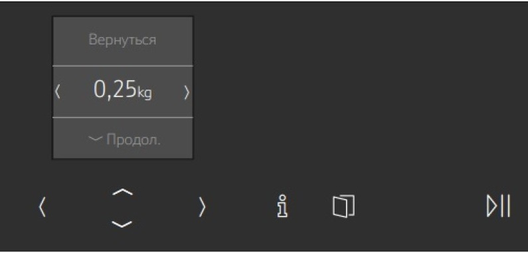The width and height of the screenshot is (528, 253).
Task: Click the down chevron navigation key
Action: click(x=122, y=224)
